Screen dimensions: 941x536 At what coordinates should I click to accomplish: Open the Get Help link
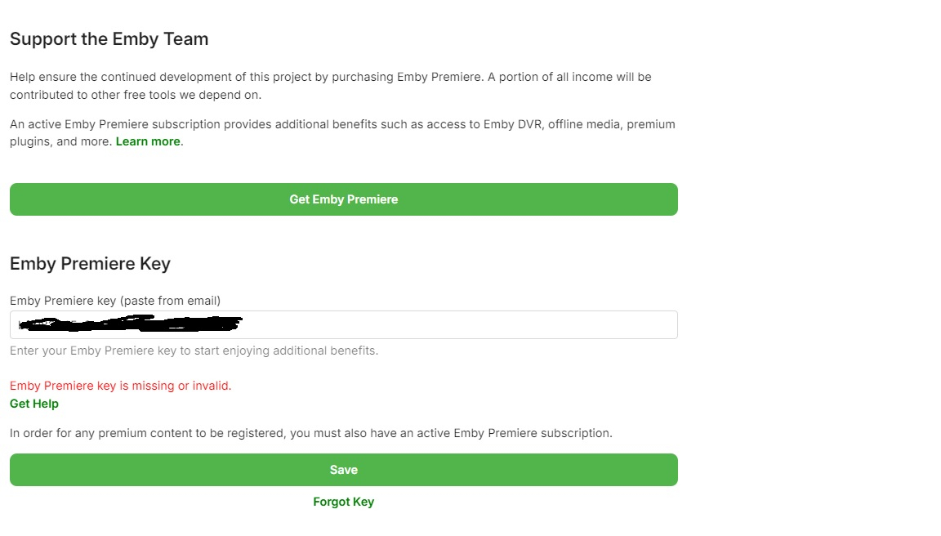[x=34, y=404]
